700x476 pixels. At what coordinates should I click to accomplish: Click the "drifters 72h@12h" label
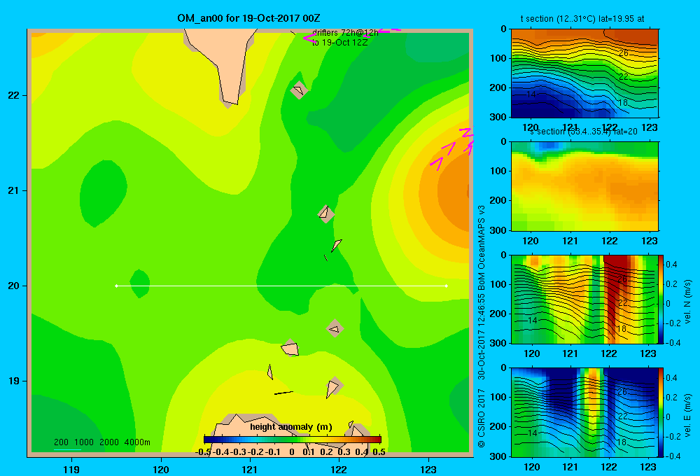(x=345, y=33)
